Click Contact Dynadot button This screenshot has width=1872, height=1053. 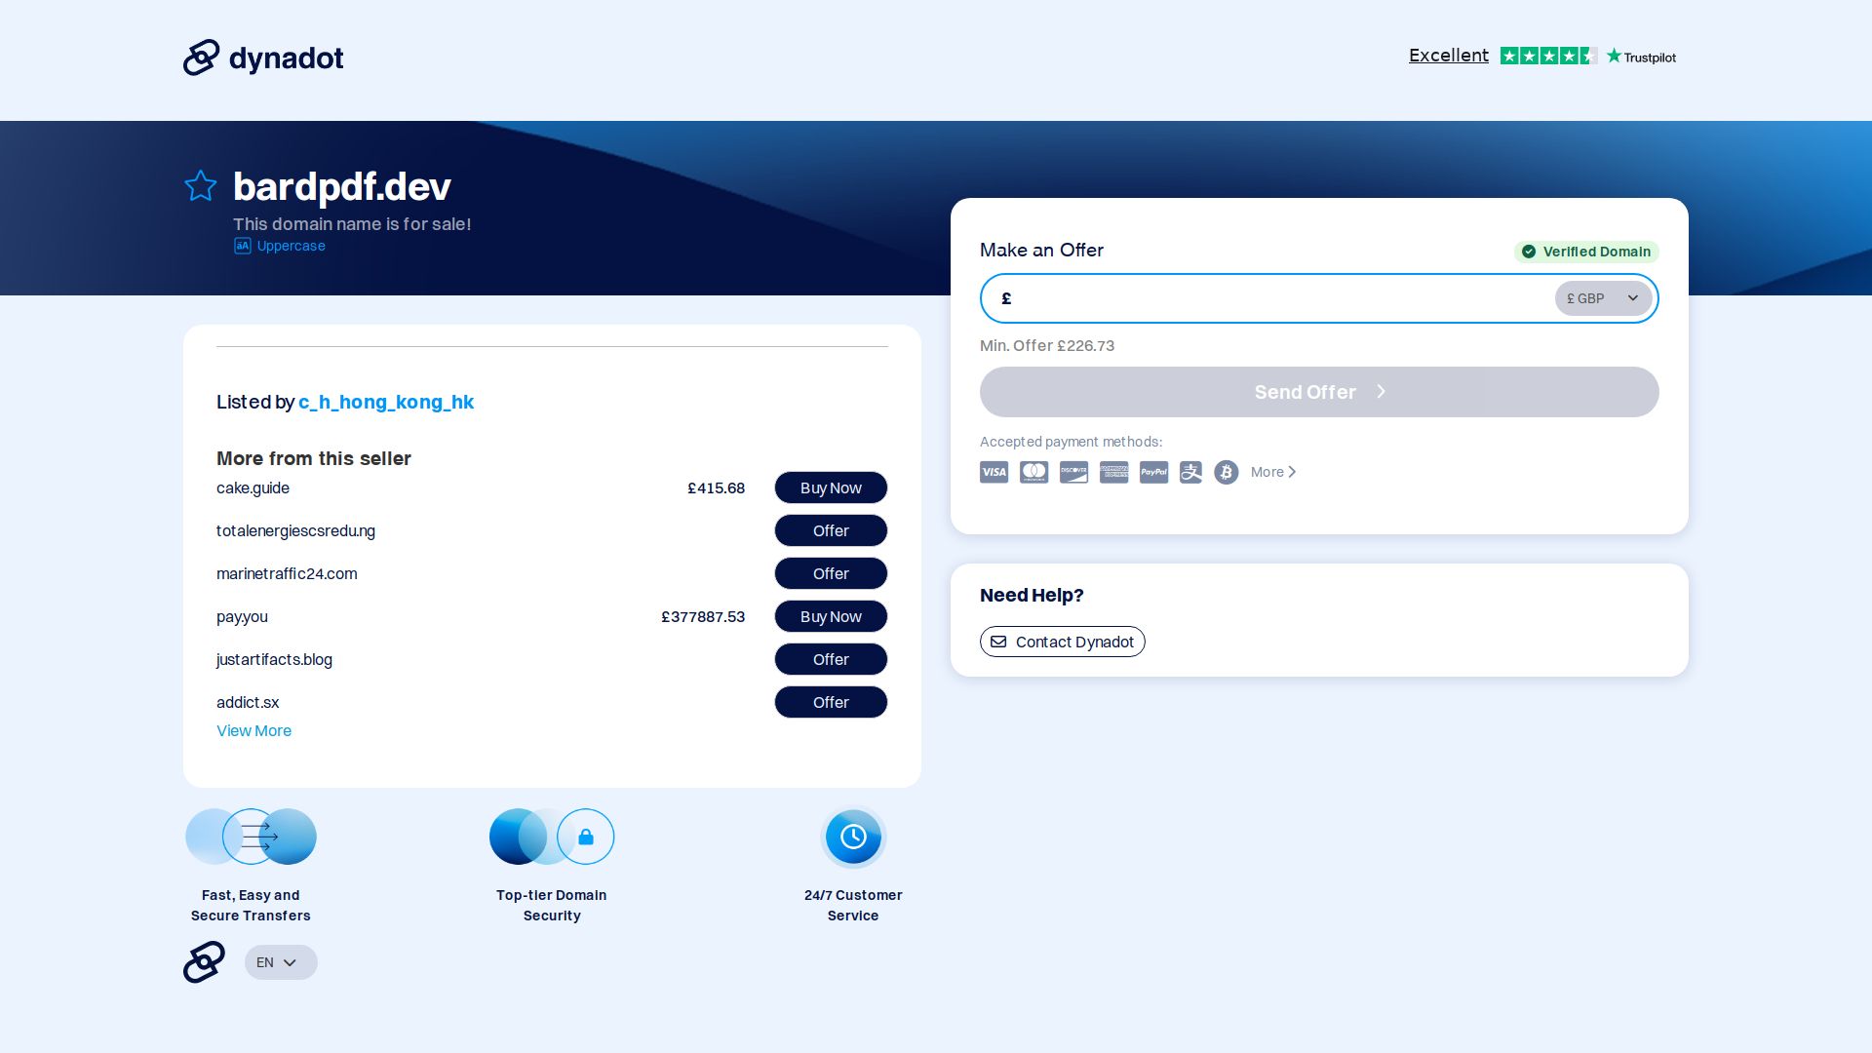pyautogui.click(x=1062, y=642)
